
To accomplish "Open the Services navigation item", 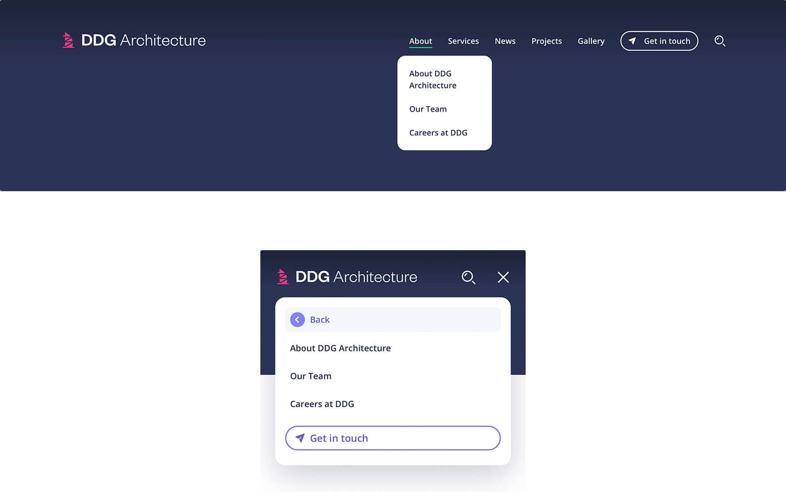I will click(463, 41).
